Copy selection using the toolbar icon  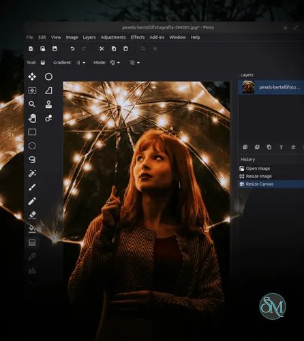click(114, 48)
